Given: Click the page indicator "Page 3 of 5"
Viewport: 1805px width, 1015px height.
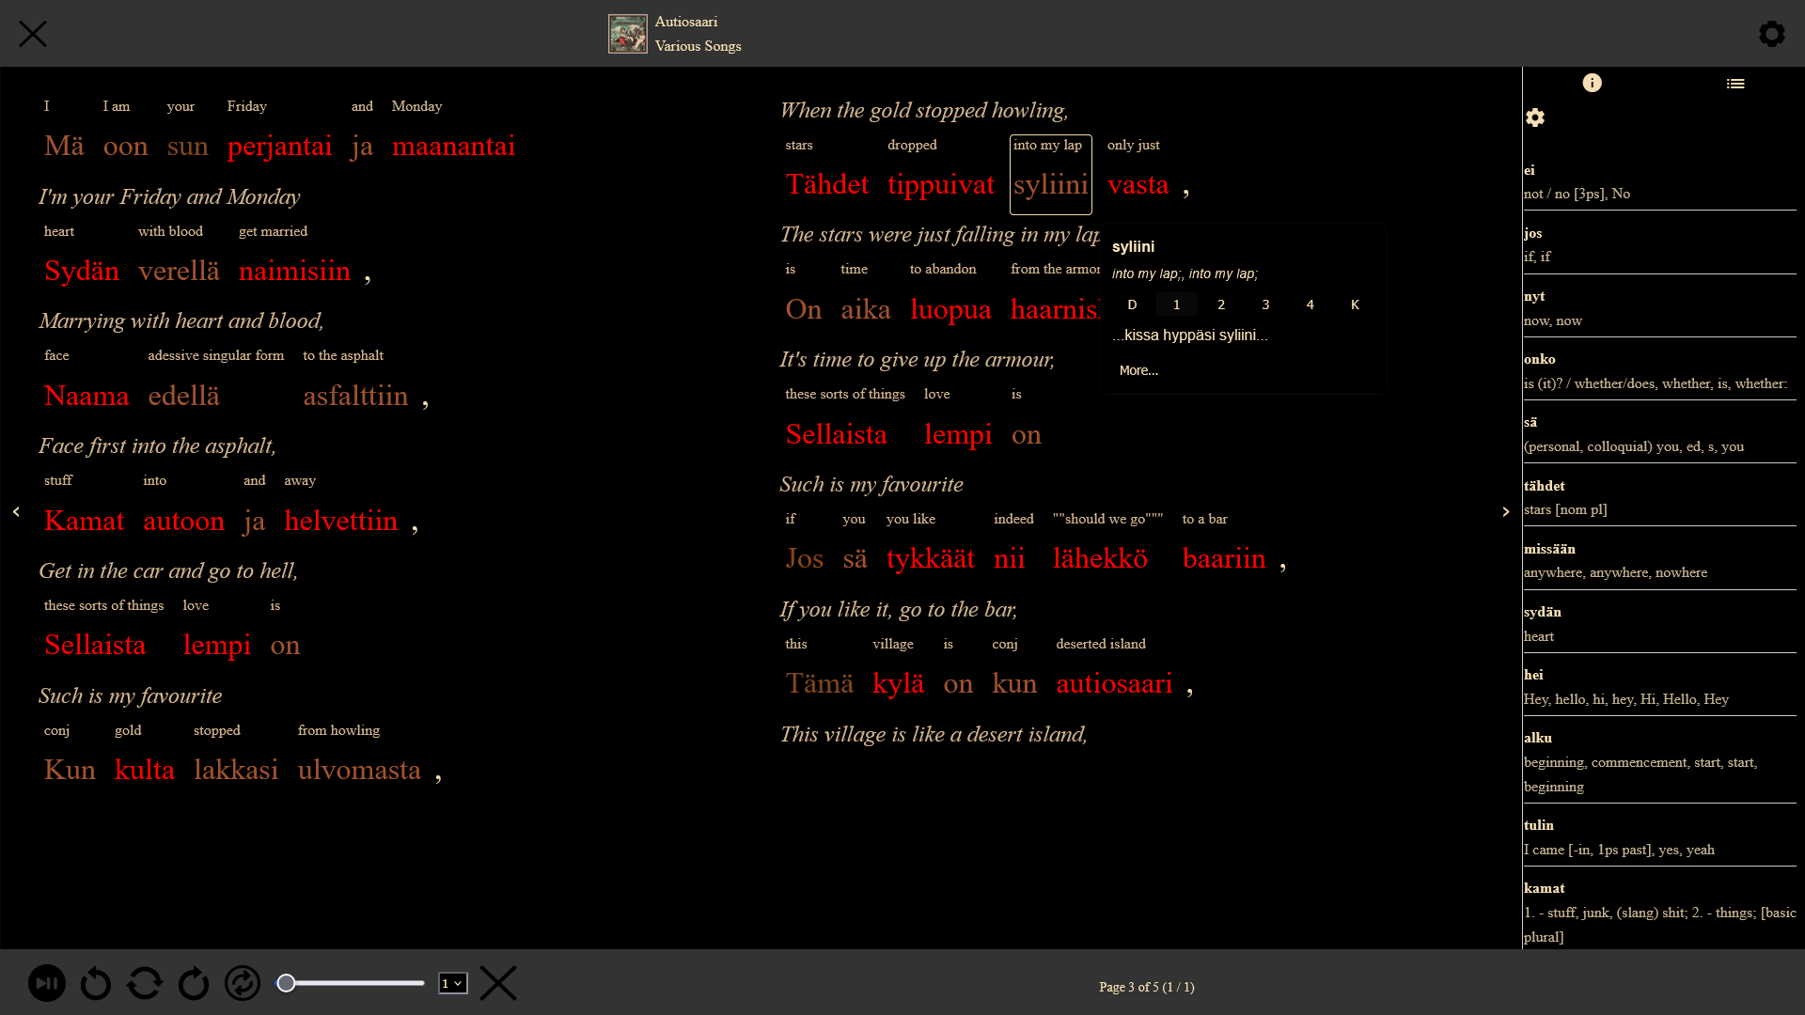Looking at the screenshot, I should pyautogui.click(x=1146, y=987).
